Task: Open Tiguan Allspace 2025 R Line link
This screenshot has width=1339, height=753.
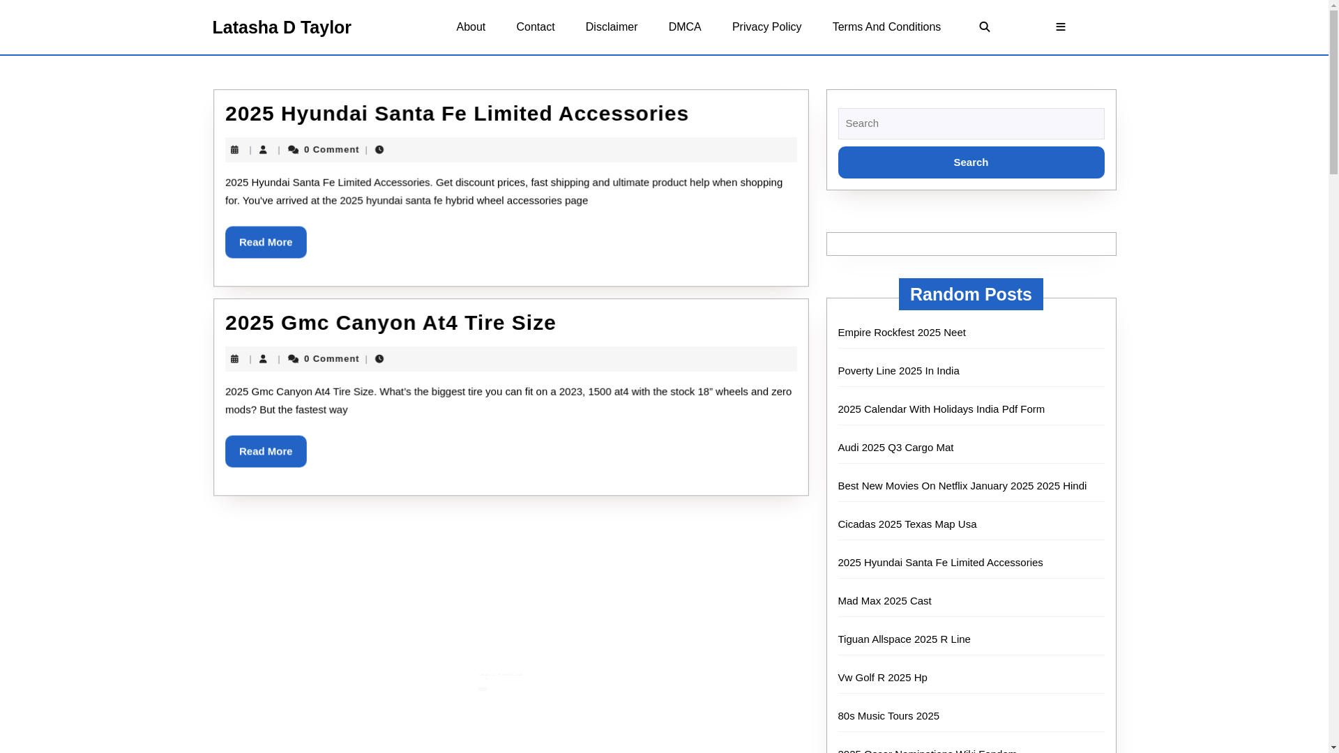Action: click(904, 639)
